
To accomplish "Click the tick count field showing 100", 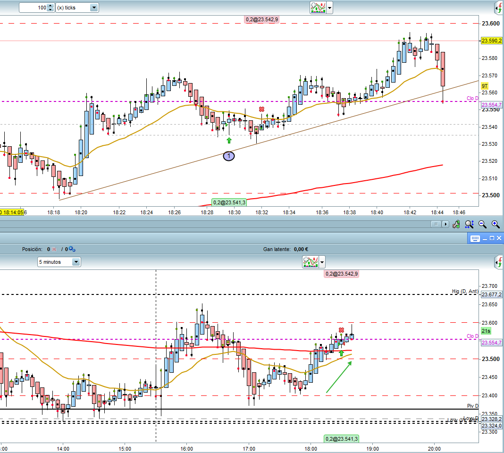I will coord(33,8).
